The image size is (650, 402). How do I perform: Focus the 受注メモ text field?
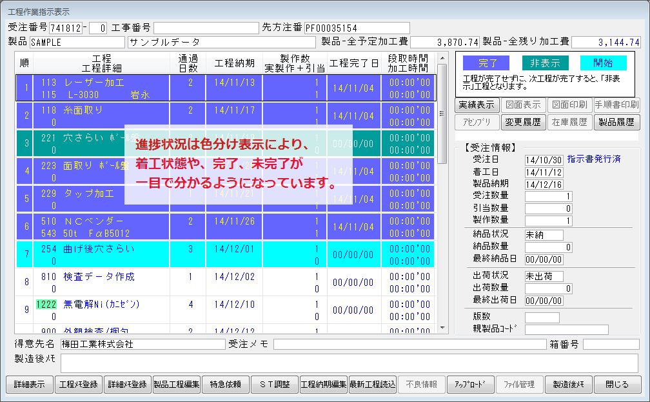[408, 344]
